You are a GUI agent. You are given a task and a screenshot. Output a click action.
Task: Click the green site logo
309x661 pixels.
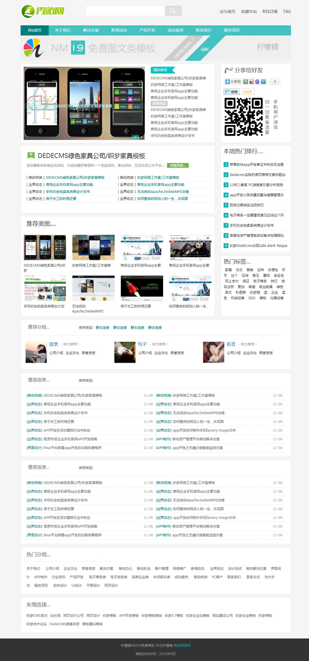coord(43,10)
